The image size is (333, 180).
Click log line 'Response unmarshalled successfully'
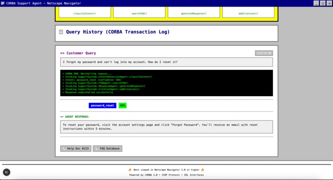(x=88, y=92)
